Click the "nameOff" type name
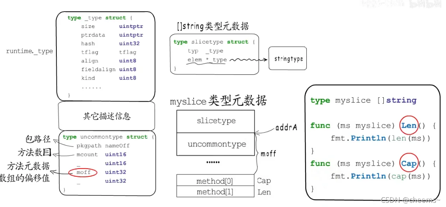The width and height of the screenshot is (446, 207). [117, 146]
